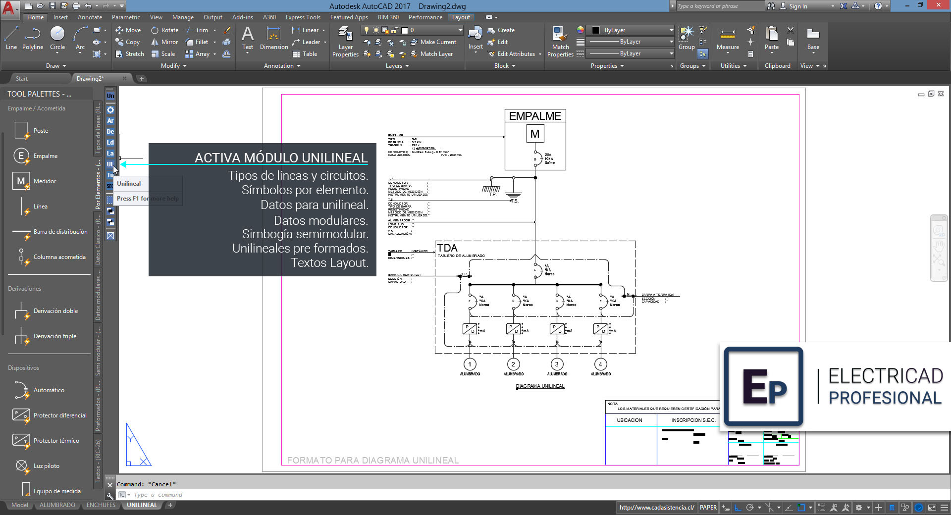
Task: Toggle Object Snap in status bar
Action: coord(801,508)
